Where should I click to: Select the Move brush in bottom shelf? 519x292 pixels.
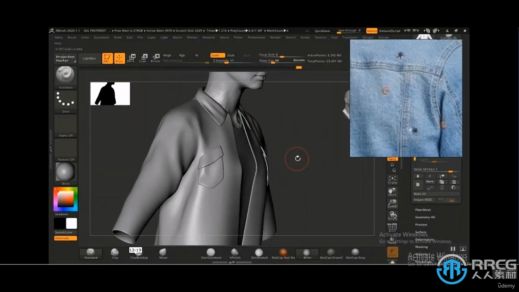pos(163,254)
